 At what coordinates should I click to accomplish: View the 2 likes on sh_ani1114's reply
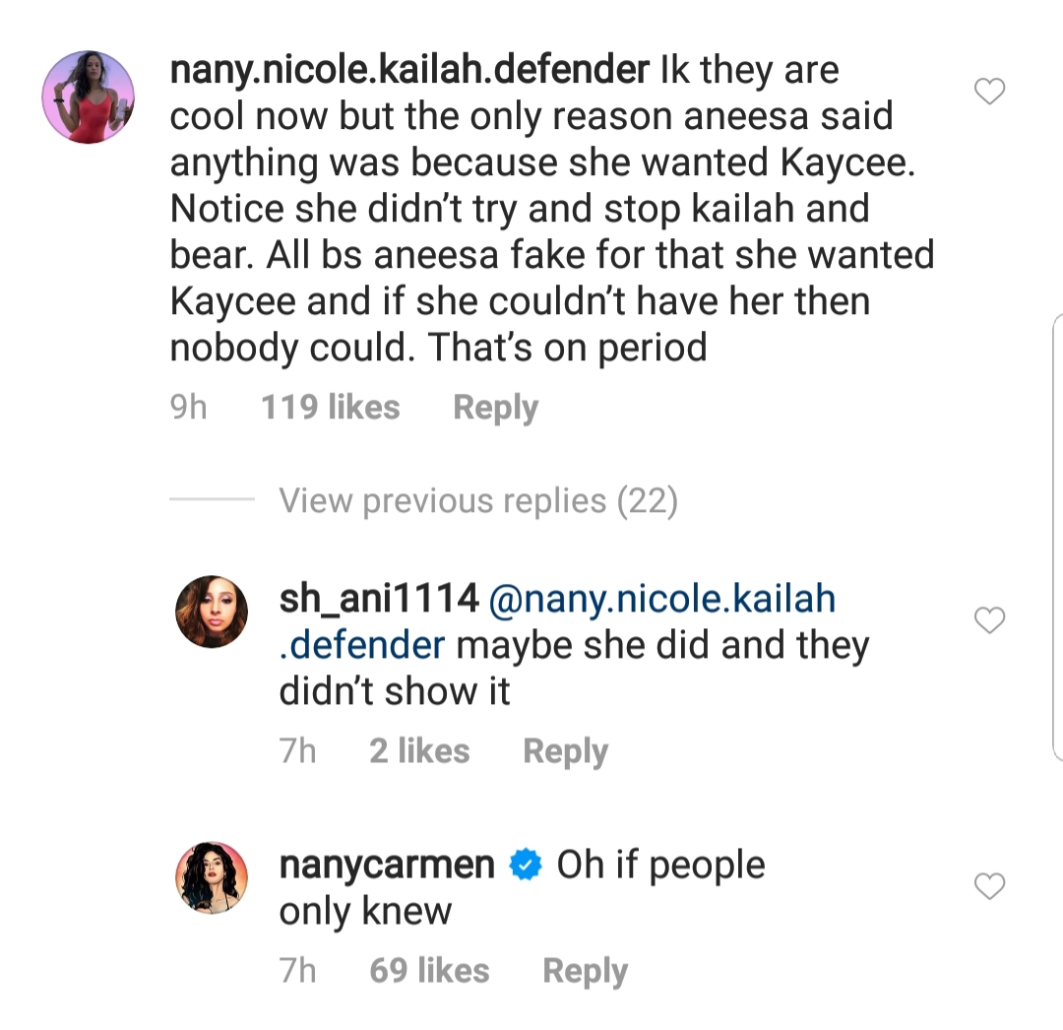[419, 750]
